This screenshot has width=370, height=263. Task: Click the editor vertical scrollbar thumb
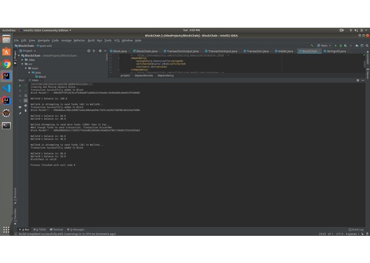(x=365, y=64)
